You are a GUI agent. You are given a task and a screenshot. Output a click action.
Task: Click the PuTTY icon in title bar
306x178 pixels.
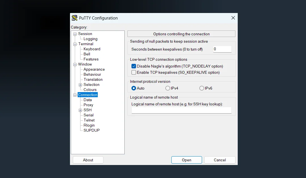[x=74, y=18]
